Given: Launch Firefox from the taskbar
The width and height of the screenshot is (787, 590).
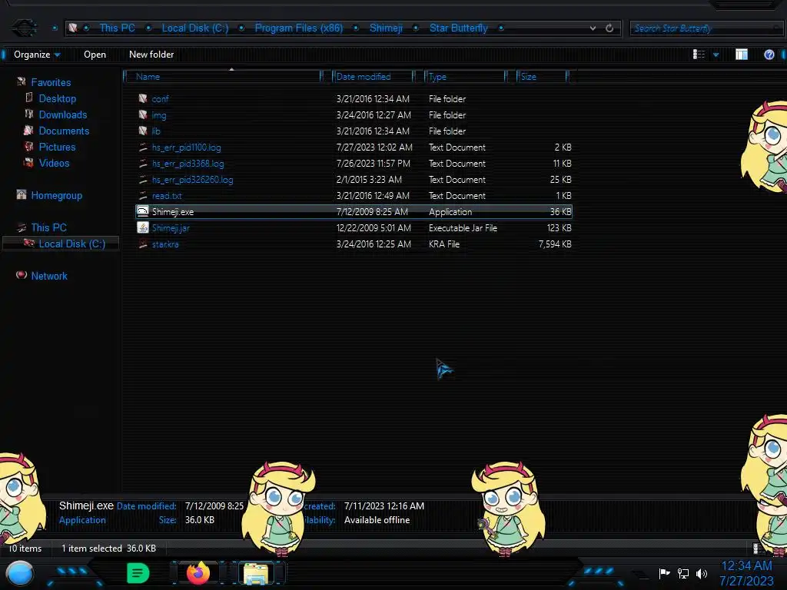Looking at the screenshot, I should (x=198, y=573).
